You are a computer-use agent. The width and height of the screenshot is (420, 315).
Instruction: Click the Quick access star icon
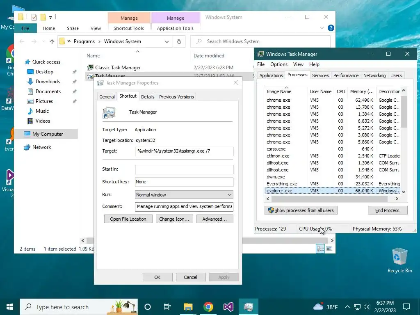click(x=27, y=62)
